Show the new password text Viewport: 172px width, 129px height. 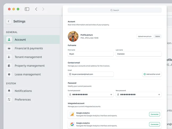click(159, 95)
